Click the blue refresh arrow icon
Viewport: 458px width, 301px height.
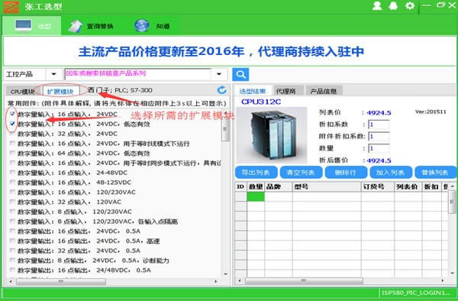[222, 90]
